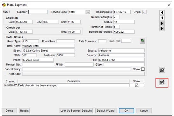The width and height of the screenshot is (174, 116).
Task: Click the Repeat button
Action: click(24, 111)
